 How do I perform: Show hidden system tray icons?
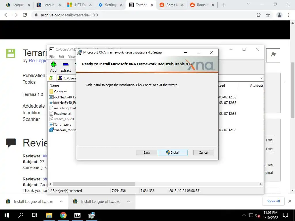coord(244,215)
